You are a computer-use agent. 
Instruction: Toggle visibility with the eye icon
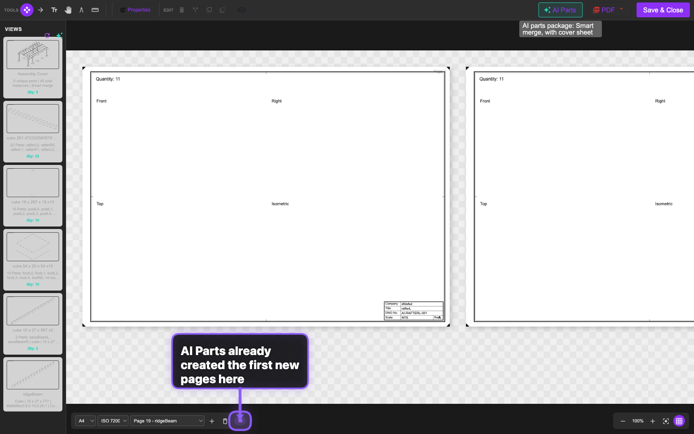(242, 10)
